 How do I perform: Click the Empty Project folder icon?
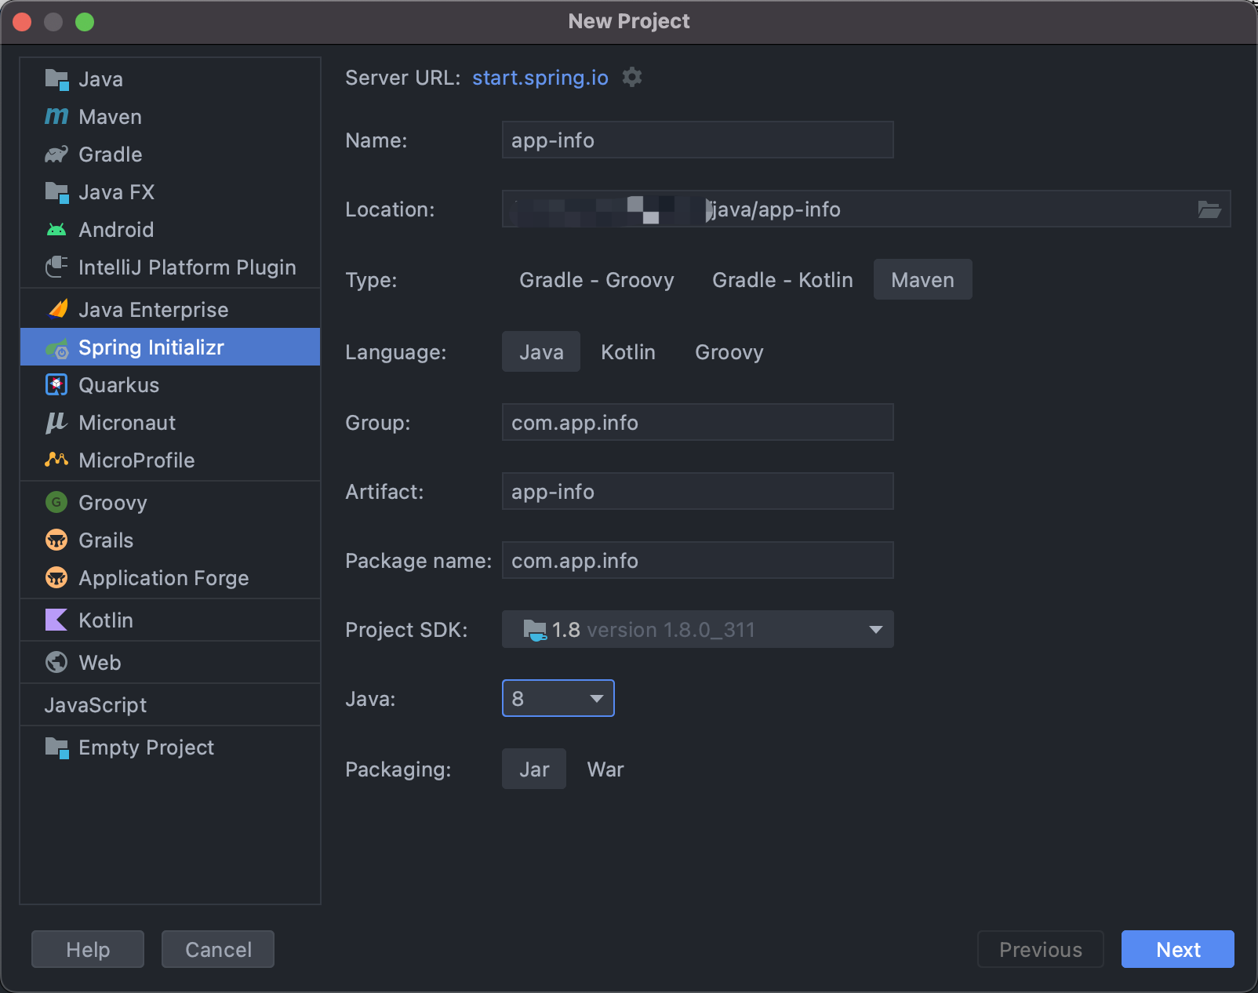coord(56,747)
